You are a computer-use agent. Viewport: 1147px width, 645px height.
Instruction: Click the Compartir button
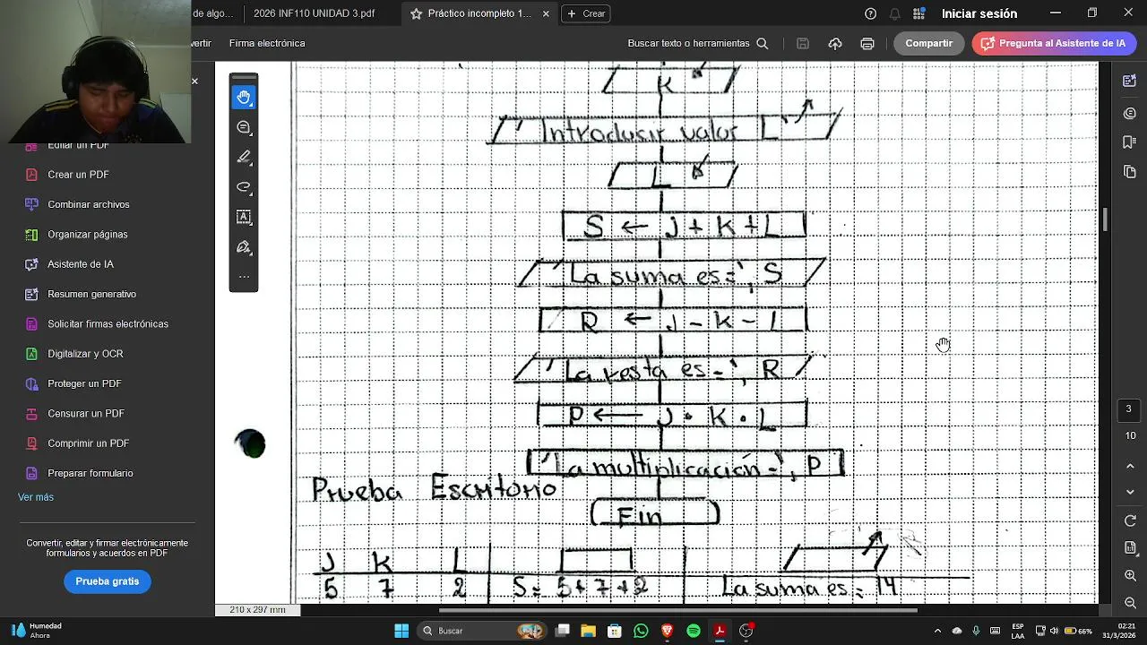pos(928,43)
